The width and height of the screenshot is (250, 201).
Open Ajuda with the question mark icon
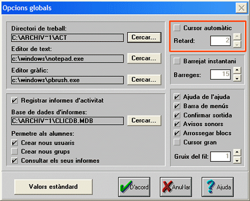point(217,187)
